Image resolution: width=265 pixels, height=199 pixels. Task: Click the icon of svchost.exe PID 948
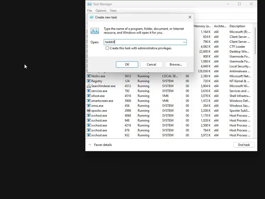(89, 120)
